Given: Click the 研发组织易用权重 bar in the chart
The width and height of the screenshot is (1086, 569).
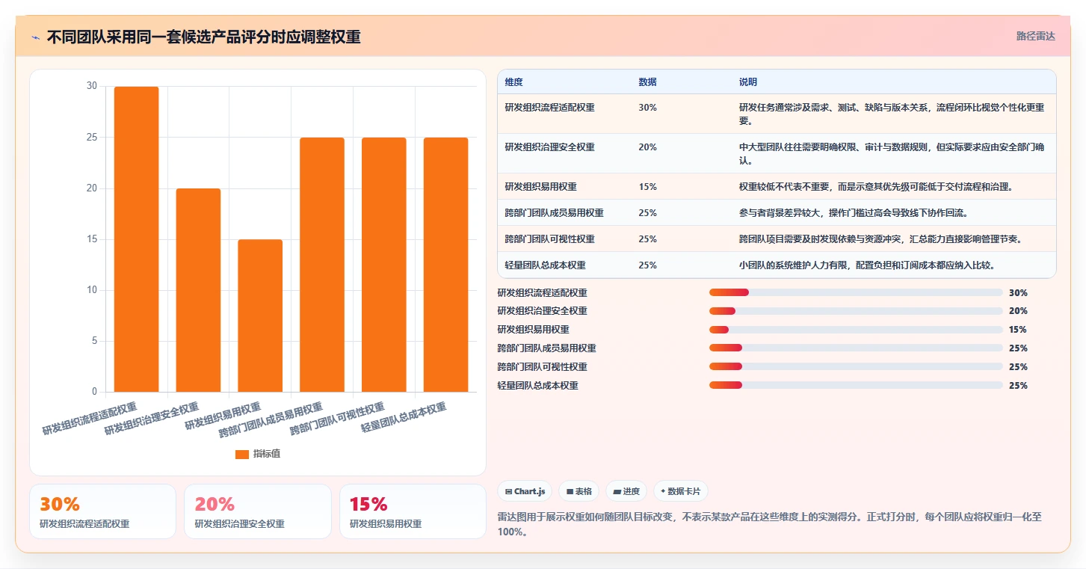Looking at the screenshot, I should click(260, 316).
